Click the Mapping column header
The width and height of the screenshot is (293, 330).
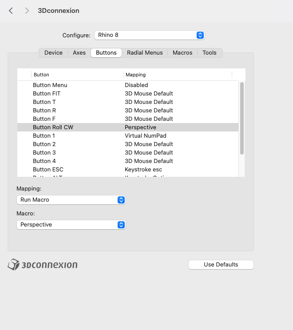click(x=178, y=75)
